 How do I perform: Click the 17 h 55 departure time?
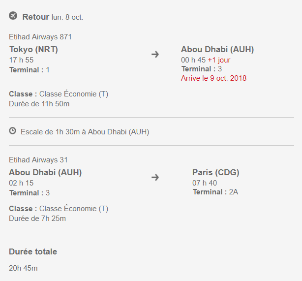coord(21,60)
